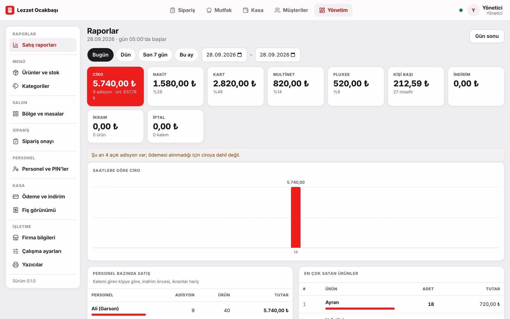Open calendar picker of start date
The image size is (510, 319).
[x=239, y=55]
